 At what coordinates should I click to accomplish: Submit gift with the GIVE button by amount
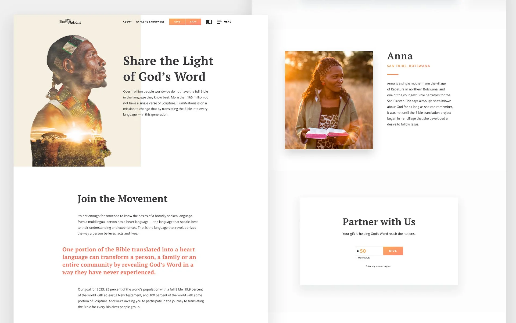393,251
